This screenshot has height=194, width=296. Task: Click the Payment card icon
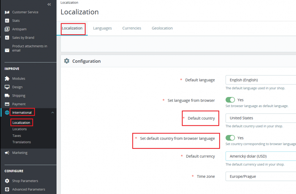point(7,104)
